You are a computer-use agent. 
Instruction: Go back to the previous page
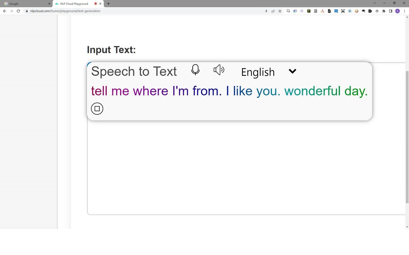[x=4, y=11]
